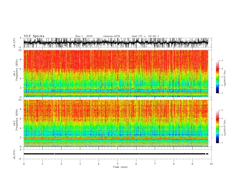Click the "VLF Spectra" plot title
This screenshot has height=184, width=238.
pos(34,36)
